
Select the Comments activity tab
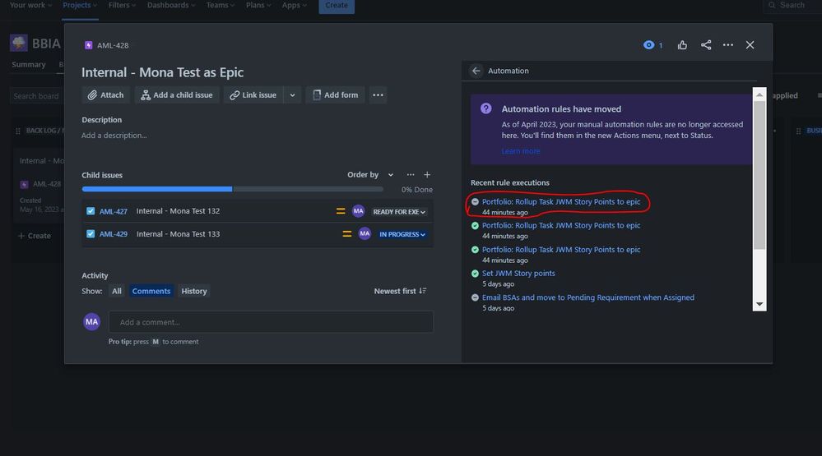click(x=151, y=291)
